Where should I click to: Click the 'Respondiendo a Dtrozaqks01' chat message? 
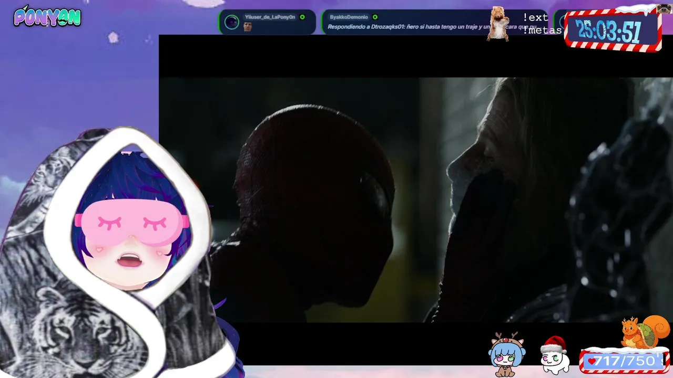[x=431, y=27]
